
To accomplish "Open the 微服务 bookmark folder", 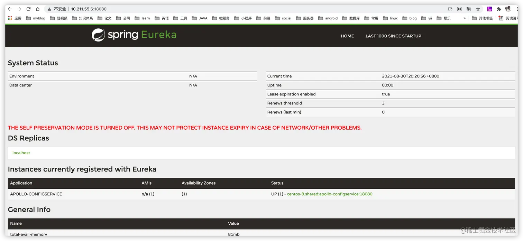I will pos(221,18).
